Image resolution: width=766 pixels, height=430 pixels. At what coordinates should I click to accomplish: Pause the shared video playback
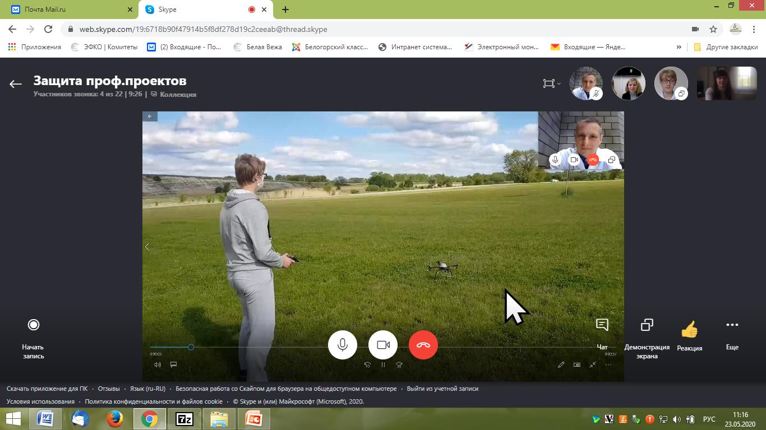tap(383, 364)
